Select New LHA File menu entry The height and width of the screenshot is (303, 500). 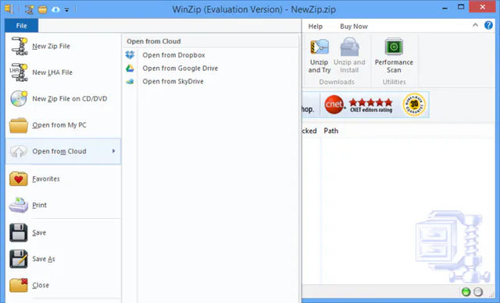[63, 72]
